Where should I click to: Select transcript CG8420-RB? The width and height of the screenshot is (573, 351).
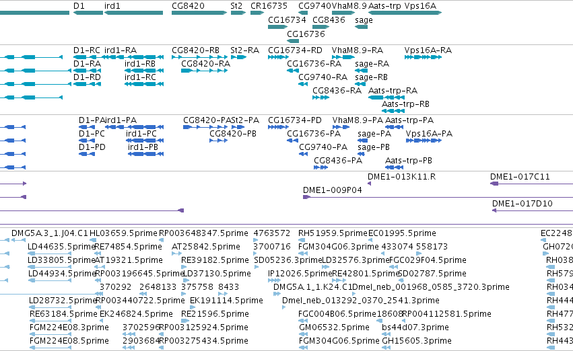(x=199, y=57)
